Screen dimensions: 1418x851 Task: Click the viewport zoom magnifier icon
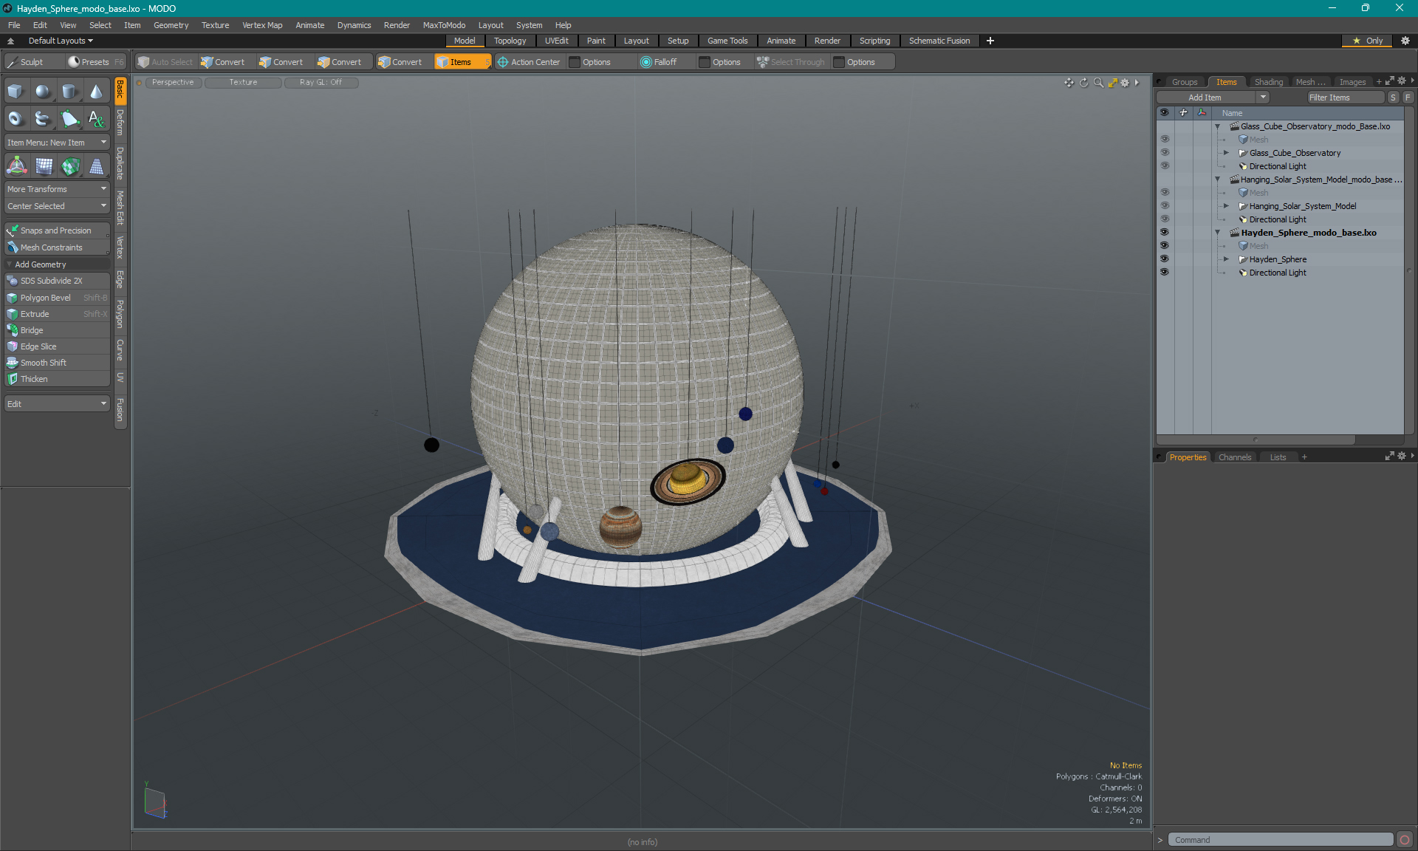(x=1098, y=83)
